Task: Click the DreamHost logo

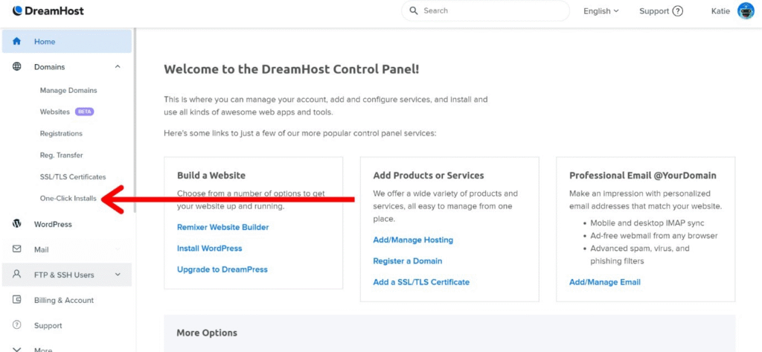Action: pos(48,11)
